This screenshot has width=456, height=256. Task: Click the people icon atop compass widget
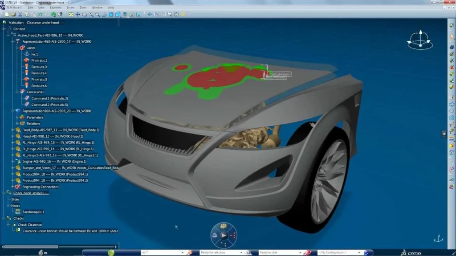[x=224, y=226]
